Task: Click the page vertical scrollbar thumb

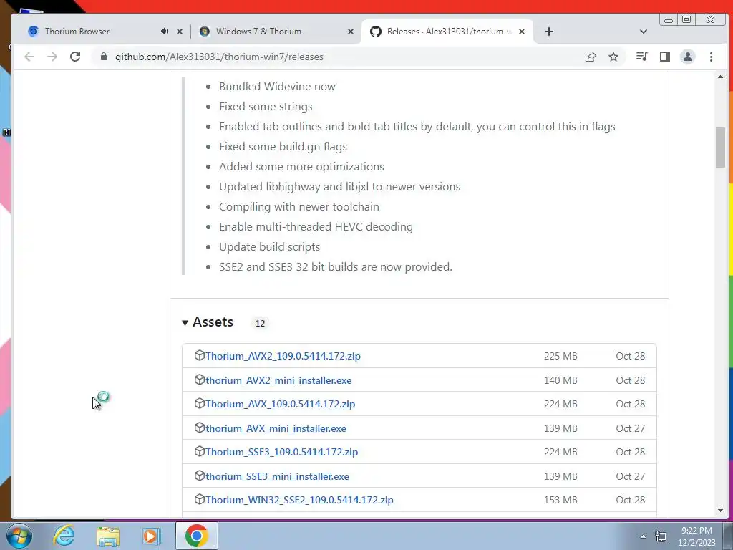Action: pyautogui.click(x=720, y=146)
